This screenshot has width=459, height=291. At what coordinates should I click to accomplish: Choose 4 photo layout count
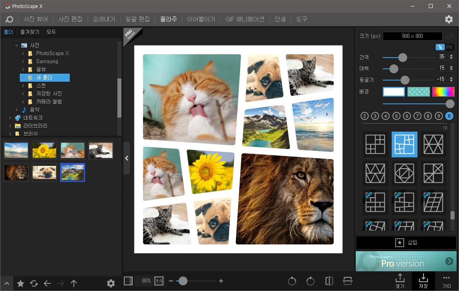[x=386, y=116]
